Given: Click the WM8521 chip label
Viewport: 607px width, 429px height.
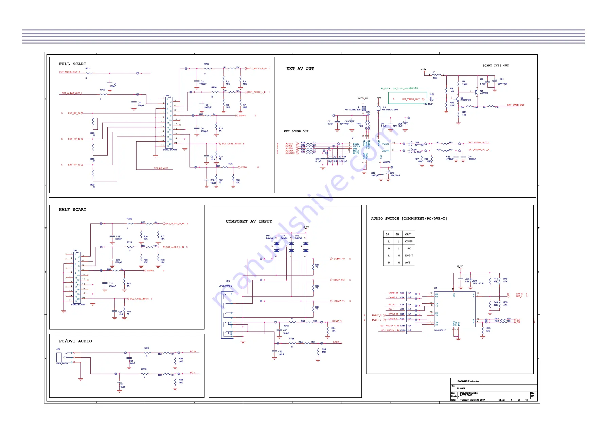Looking at the screenshot, I should coord(387,162).
